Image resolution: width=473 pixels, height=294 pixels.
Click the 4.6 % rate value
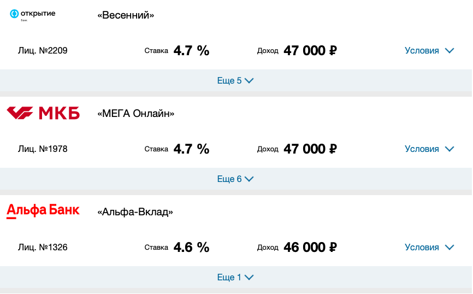coord(191,247)
